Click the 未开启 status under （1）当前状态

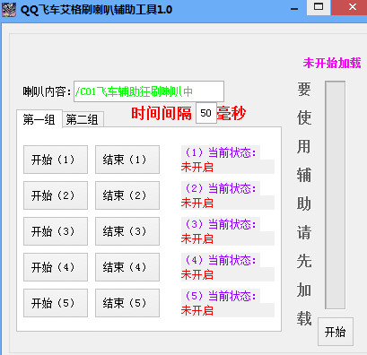pyautogui.click(x=197, y=167)
